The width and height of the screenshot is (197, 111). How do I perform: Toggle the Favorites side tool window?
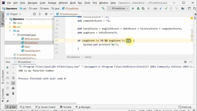click(x=3, y=95)
